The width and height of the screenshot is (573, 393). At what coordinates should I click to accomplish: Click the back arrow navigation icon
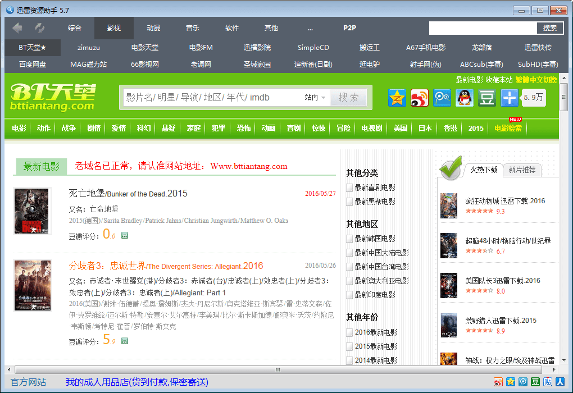point(17,28)
